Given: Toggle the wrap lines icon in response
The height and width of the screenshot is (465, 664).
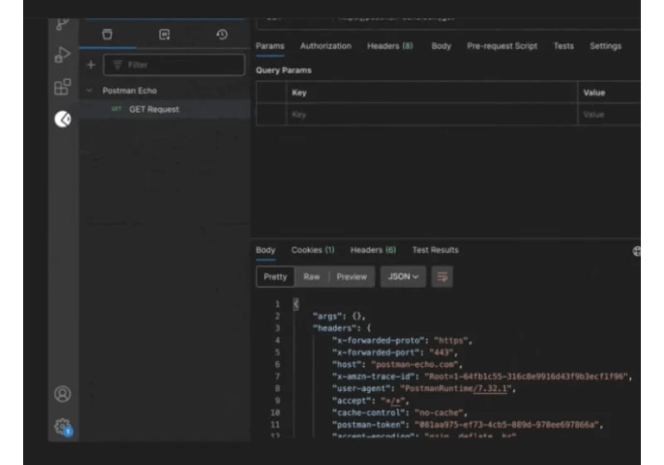Looking at the screenshot, I should [x=442, y=277].
